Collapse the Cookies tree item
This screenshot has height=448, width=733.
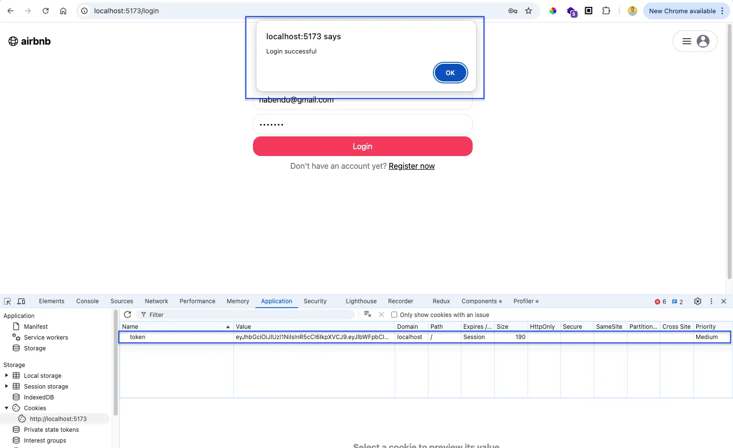[x=6, y=408]
